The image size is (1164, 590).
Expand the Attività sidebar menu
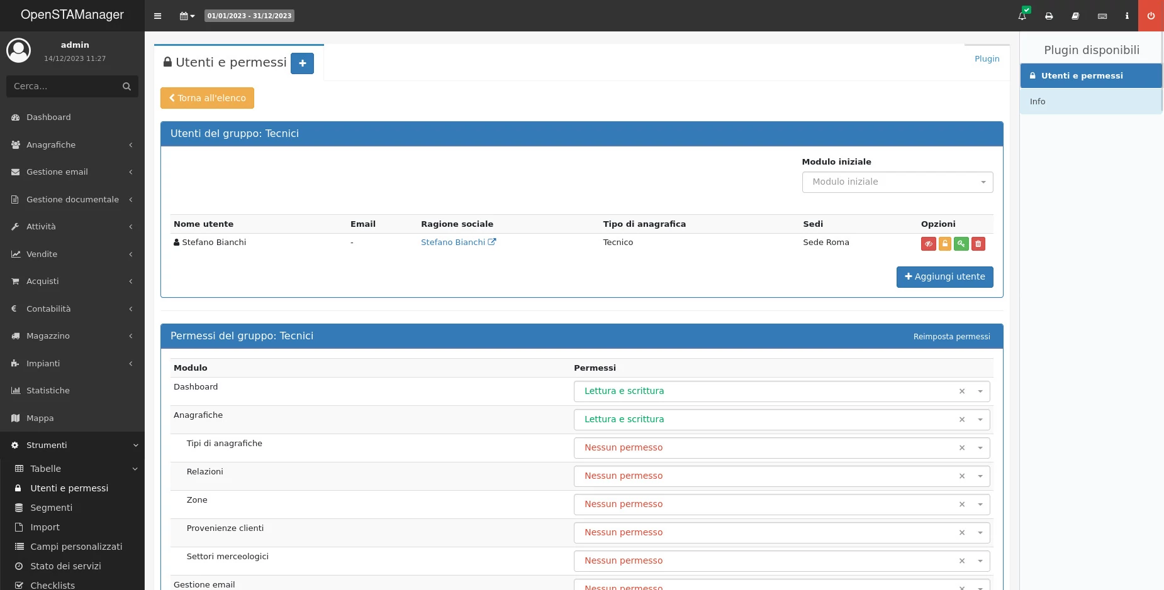pos(72,227)
